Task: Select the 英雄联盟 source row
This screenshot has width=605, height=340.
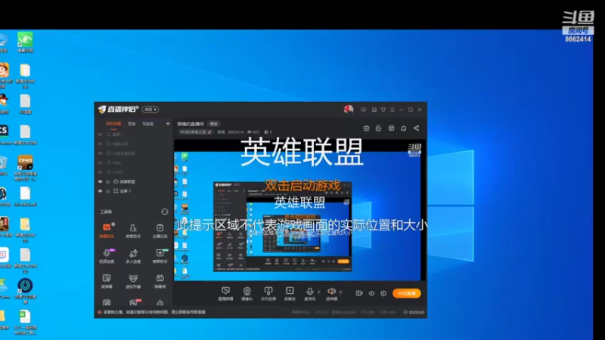Action: (x=134, y=181)
